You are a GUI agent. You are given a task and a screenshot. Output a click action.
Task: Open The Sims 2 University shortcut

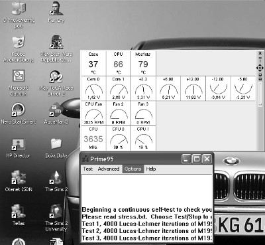click(56, 218)
